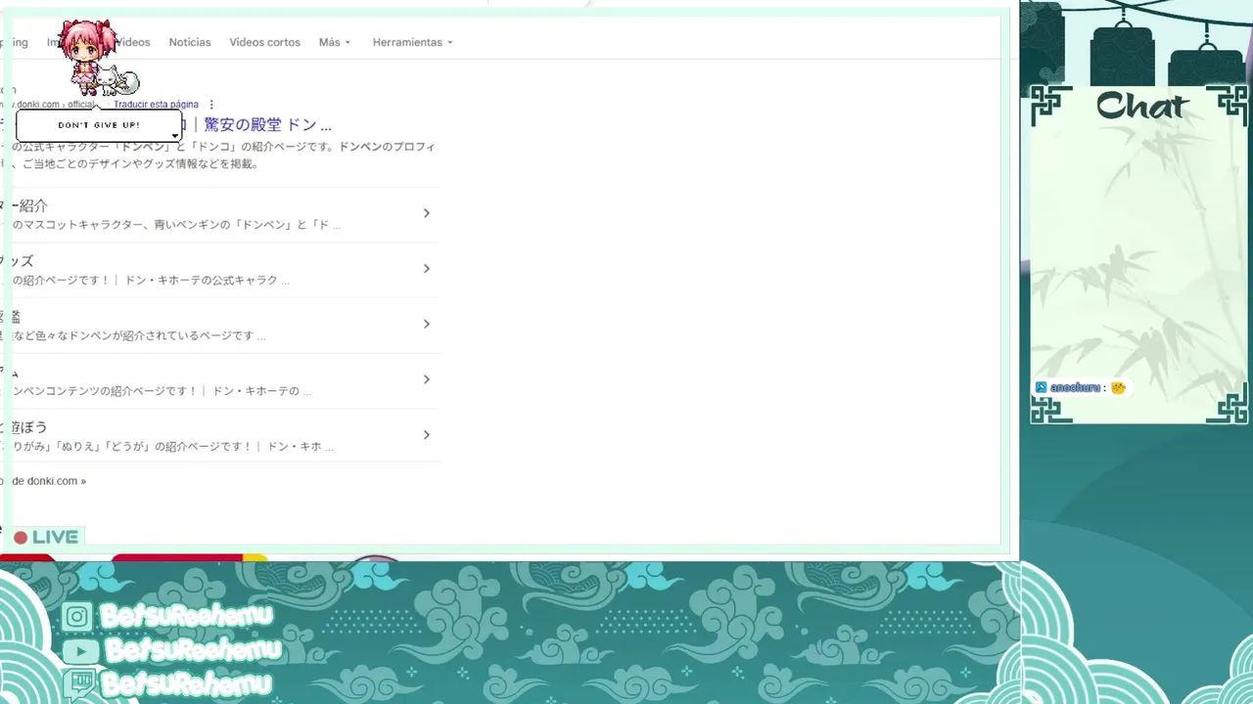Click the Instagram icon in the overlay

[77, 616]
